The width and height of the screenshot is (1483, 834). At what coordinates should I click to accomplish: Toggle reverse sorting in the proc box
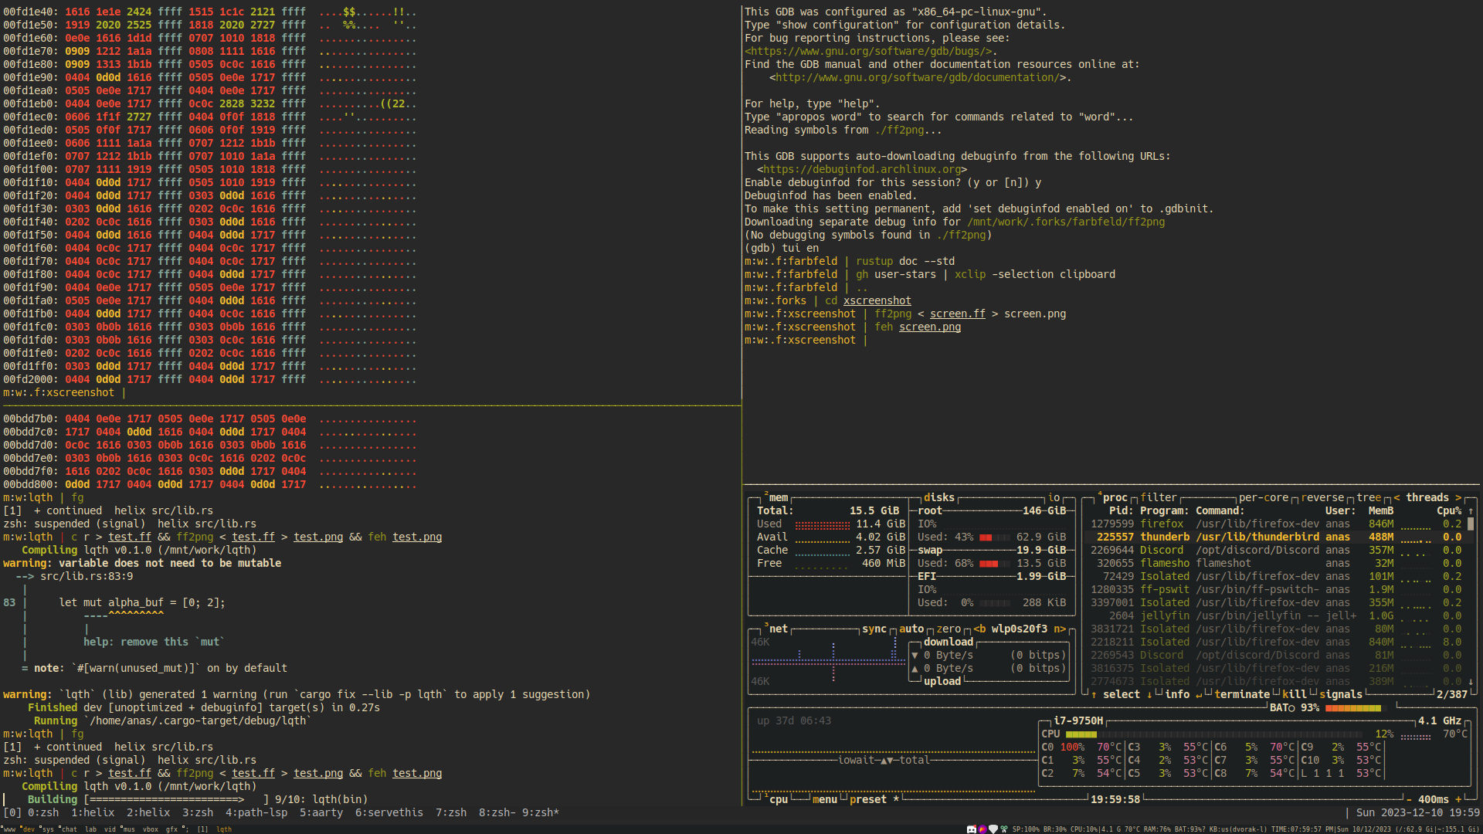coord(1322,498)
